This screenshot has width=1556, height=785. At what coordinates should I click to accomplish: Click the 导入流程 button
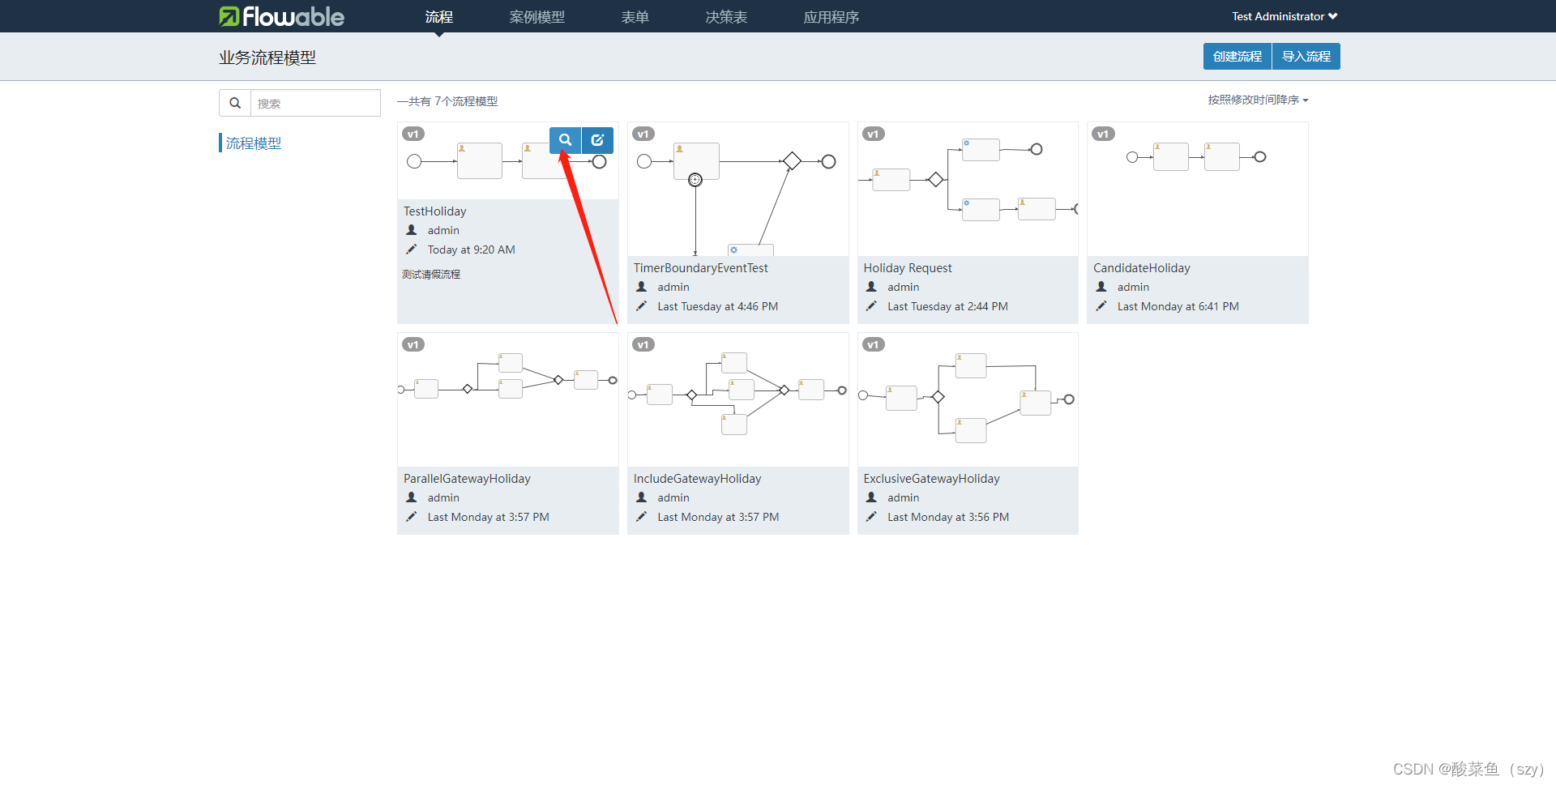(x=1306, y=56)
